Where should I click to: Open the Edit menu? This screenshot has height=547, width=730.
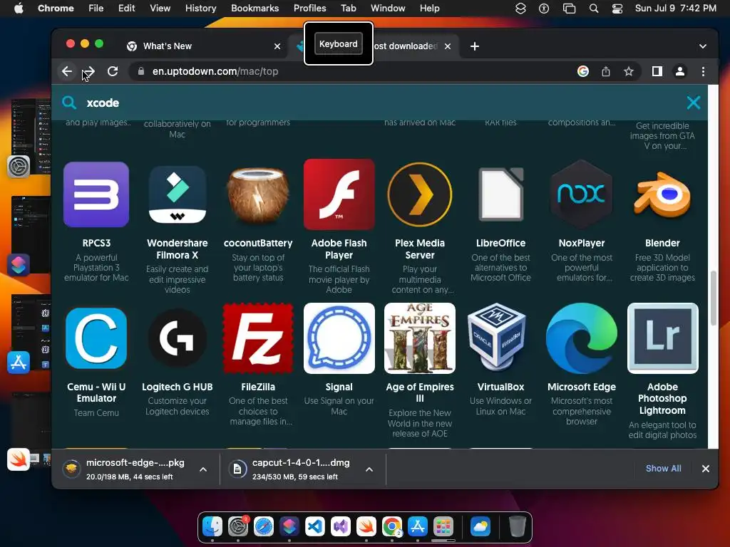click(126, 8)
